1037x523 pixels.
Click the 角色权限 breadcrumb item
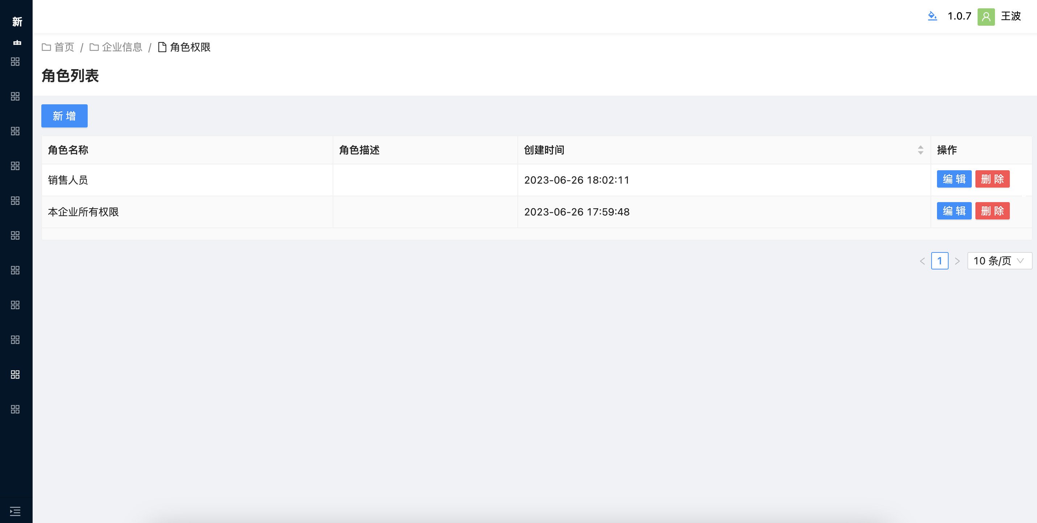[x=190, y=47]
